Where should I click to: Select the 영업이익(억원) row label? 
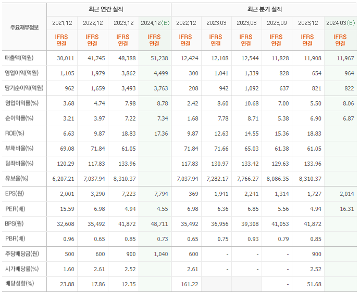[21, 73]
